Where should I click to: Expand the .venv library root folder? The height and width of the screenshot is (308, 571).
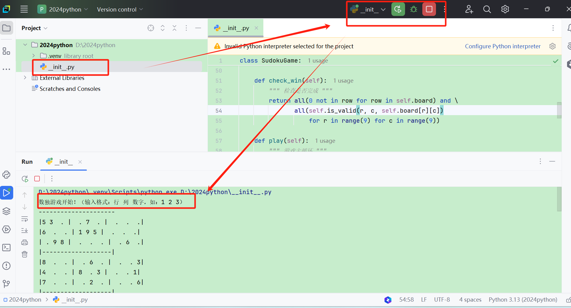34,56
